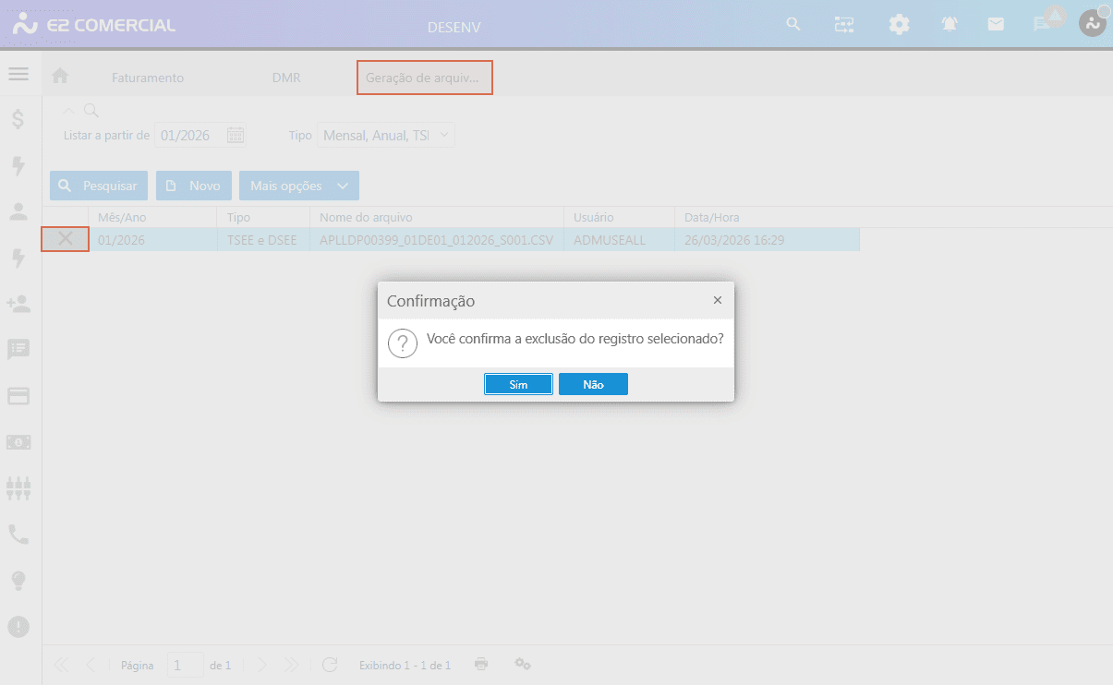Open the phone icon in sidebar
1113x685 pixels.
pyautogui.click(x=18, y=535)
